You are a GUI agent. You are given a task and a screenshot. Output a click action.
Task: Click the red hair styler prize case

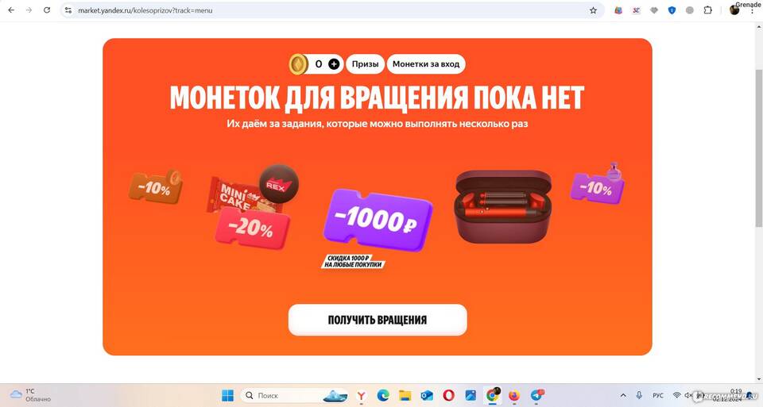point(503,206)
